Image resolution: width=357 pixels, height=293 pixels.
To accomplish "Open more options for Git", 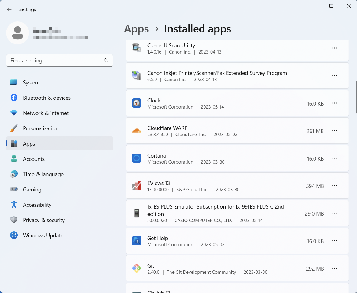I will click(x=334, y=269).
